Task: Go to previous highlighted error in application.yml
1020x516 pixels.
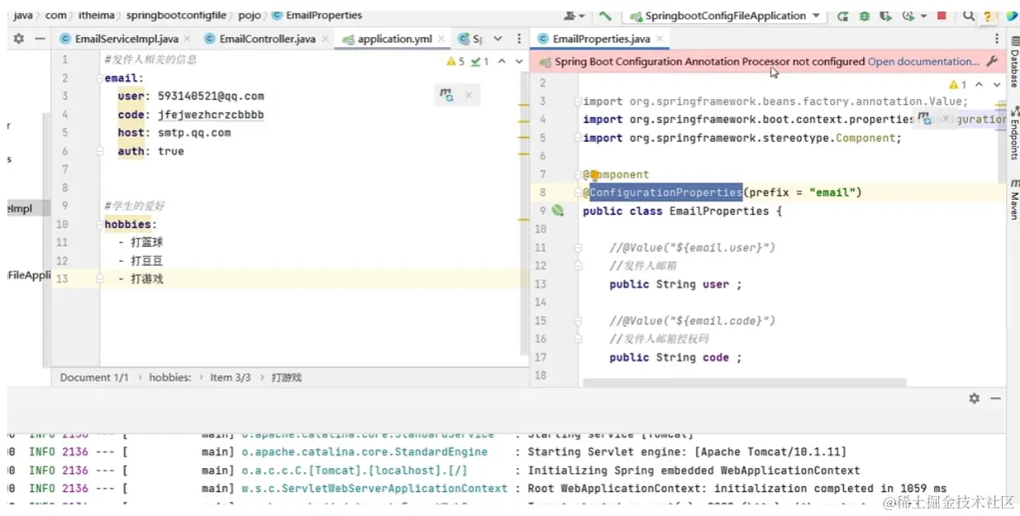Action: 501,61
